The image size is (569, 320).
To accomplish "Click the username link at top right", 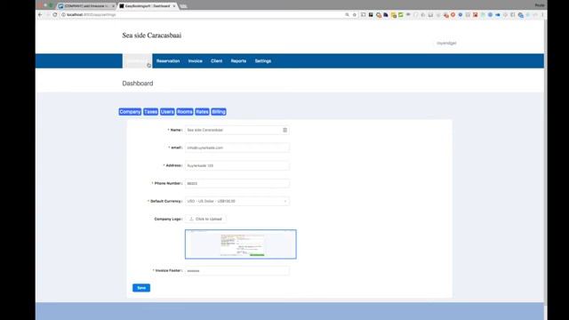I will pyautogui.click(x=446, y=44).
